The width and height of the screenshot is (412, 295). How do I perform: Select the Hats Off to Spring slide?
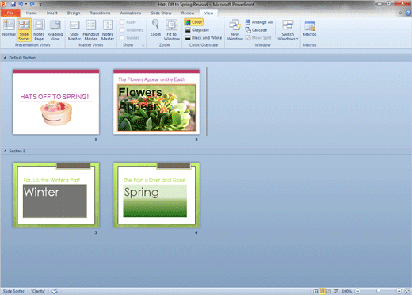(x=56, y=102)
